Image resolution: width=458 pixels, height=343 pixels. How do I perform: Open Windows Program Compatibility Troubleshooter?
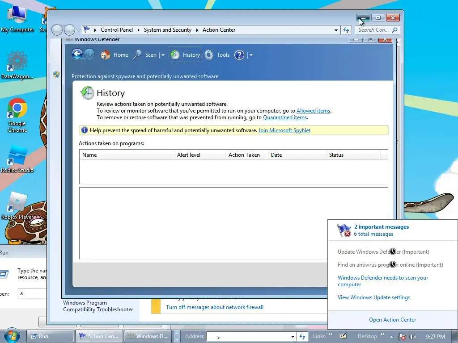[98, 306]
